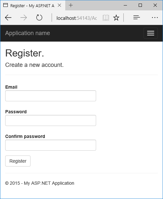Viewport: 163px width, 199px height.
Task: Select the Register - My ASP.NET tab
Action: pyautogui.click(x=33, y=6)
